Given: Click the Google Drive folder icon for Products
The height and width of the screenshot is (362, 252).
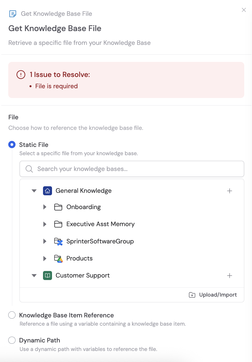Looking at the screenshot, I should click(x=58, y=258).
